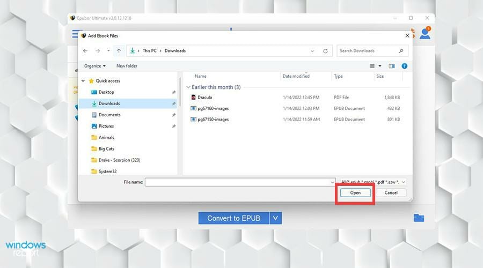This screenshot has height=268, width=483.
Task: Click the Forward arrow in file dialog
Action: click(98, 51)
